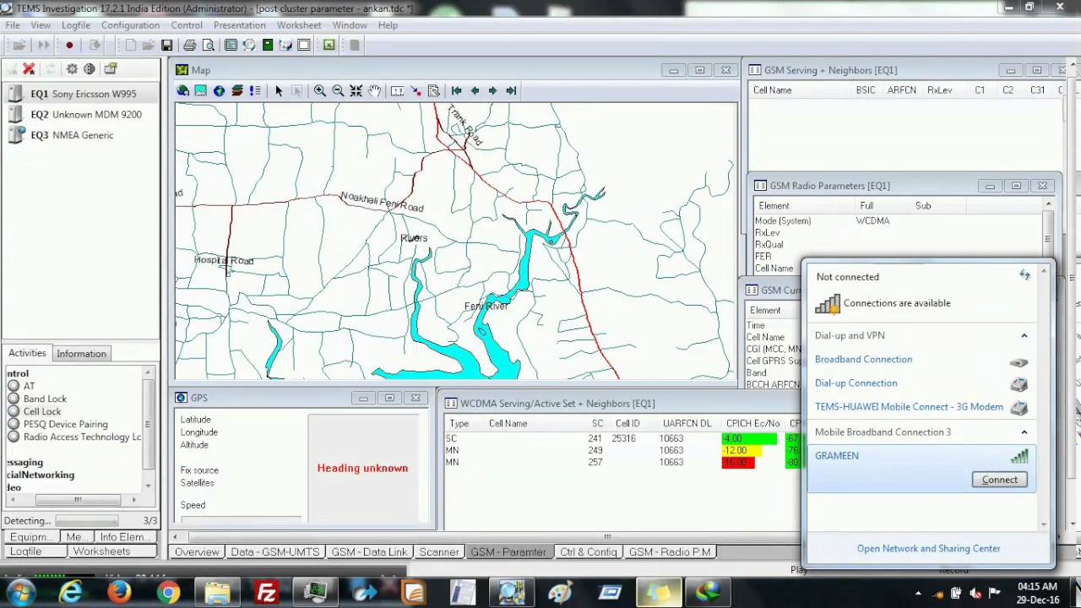
Task: Open the Help menu
Action: pos(388,25)
